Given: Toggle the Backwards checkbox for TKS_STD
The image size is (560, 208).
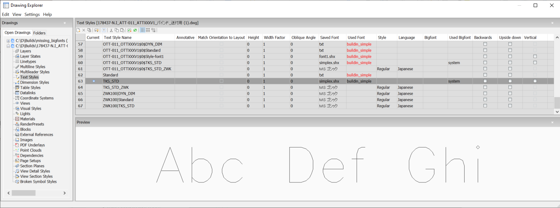Looking at the screenshot, I should pos(485,81).
